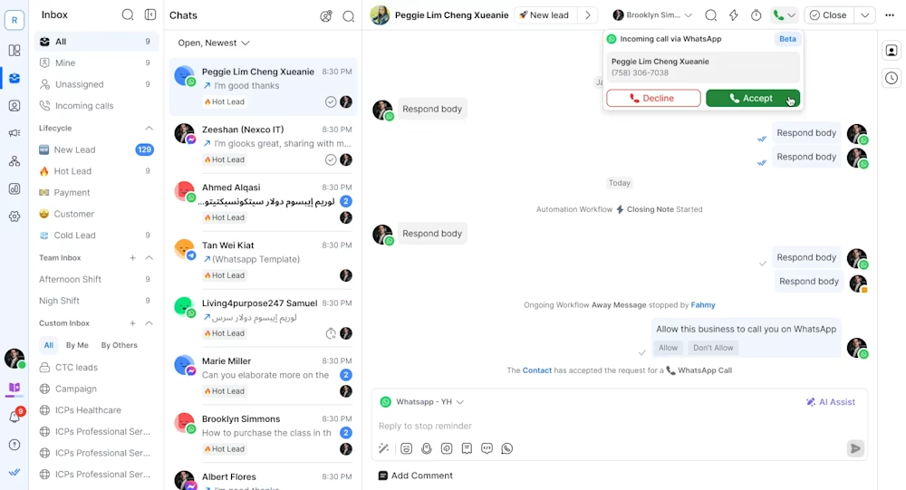Click AI Assist in composer
This screenshot has width=906, height=490.
point(831,401)
